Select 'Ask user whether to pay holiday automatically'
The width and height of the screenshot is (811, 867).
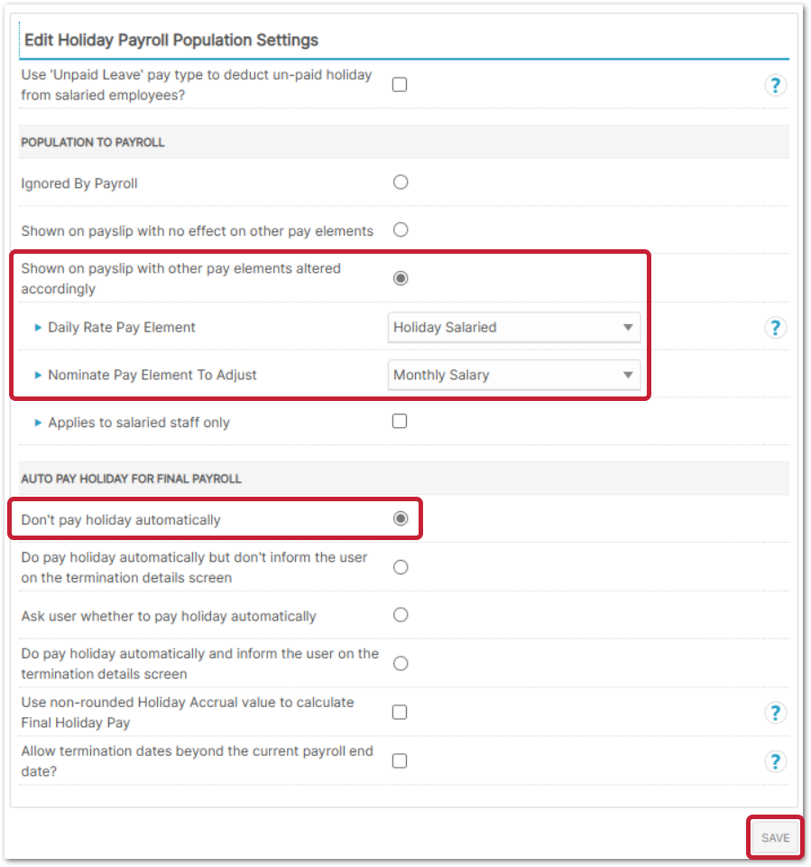point(401,615)
